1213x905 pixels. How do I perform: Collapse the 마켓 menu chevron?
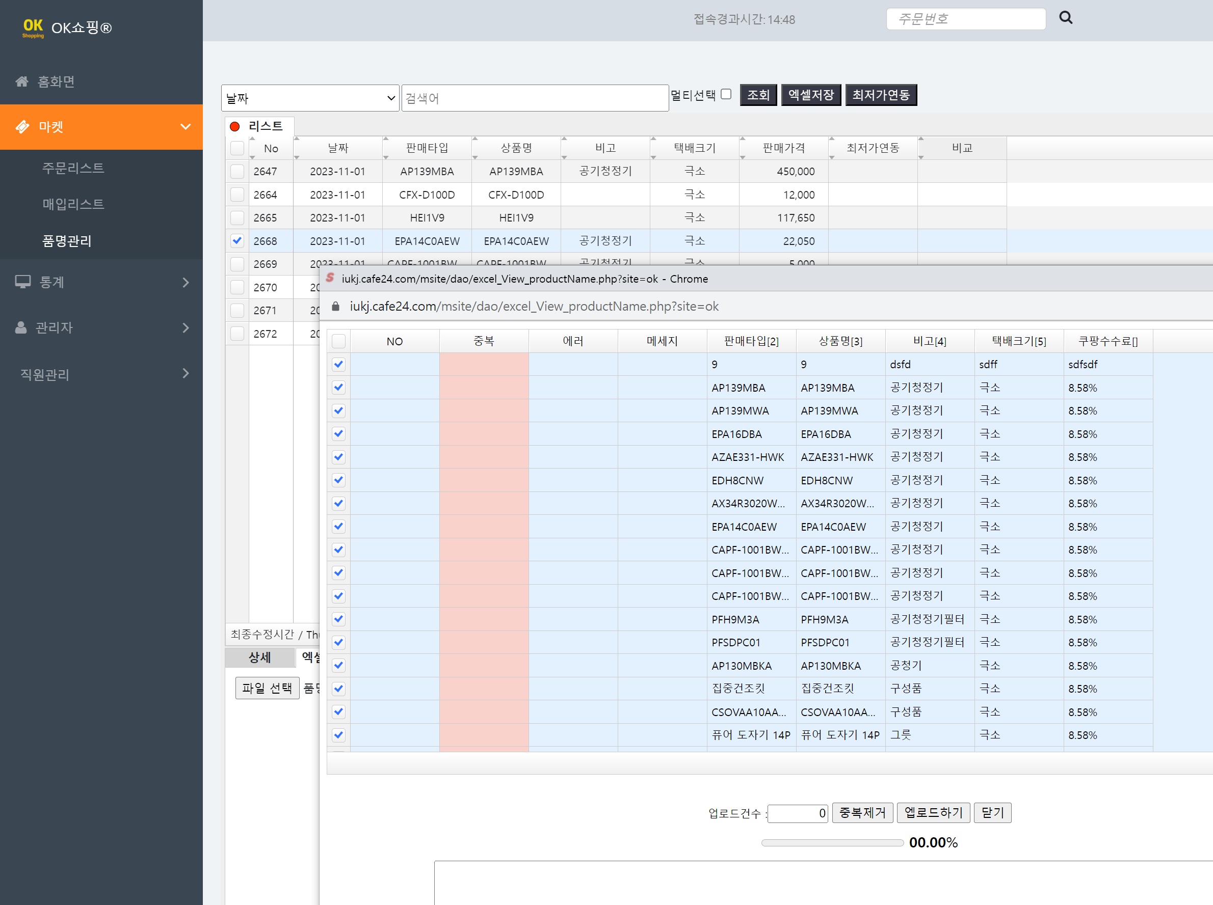click(186, 127)
